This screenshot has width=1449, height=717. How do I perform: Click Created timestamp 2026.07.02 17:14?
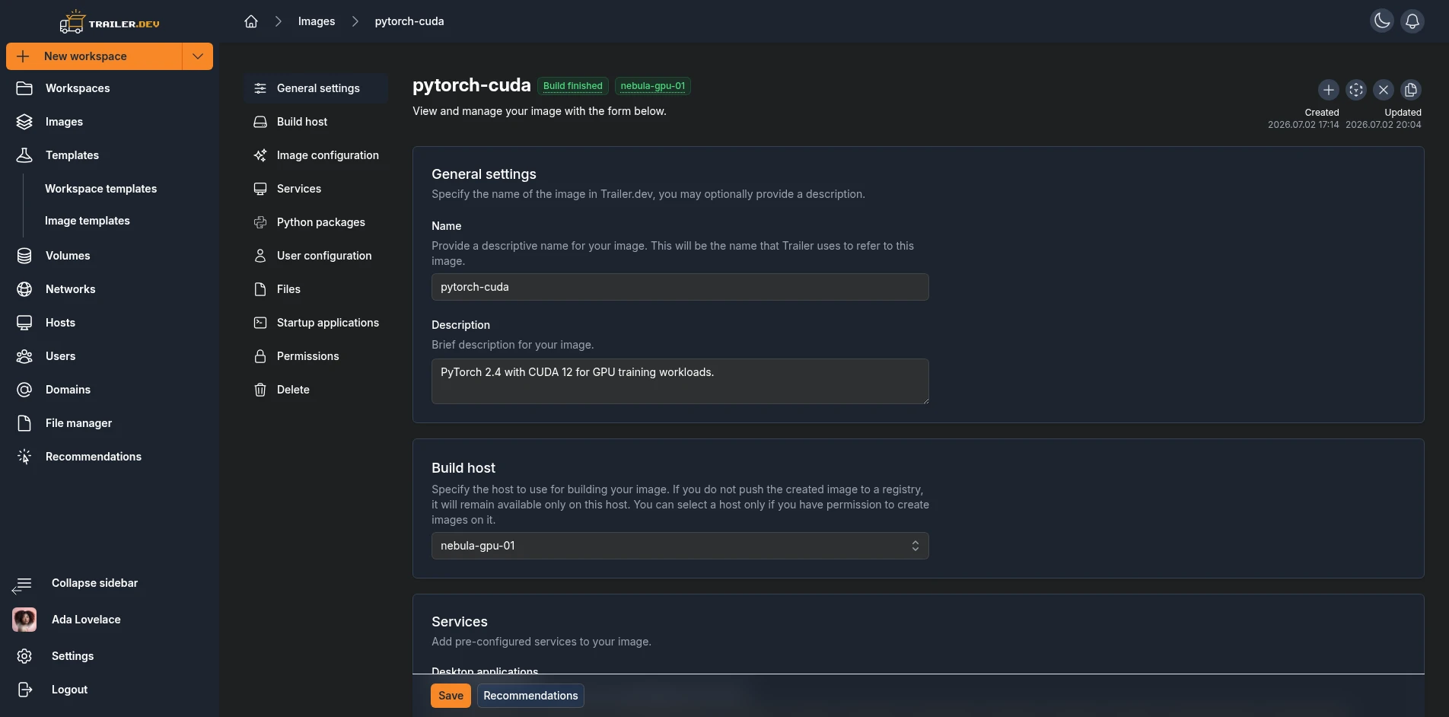(1304, 125)
